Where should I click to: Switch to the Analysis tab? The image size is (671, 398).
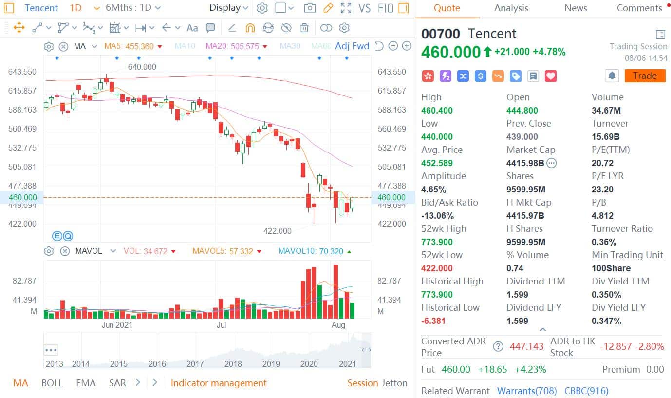coord(511,8)
